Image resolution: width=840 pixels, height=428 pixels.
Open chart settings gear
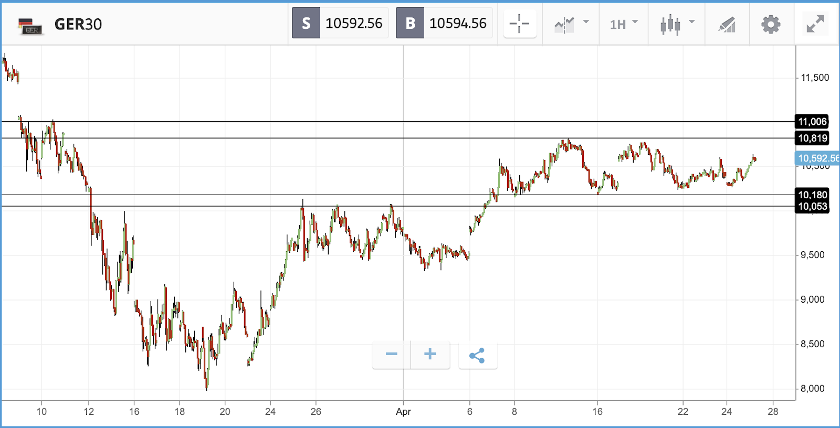click(771, 24)
